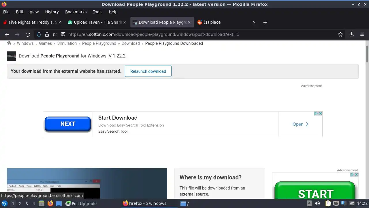The width and height of the screenshot is (369, 208).
Task: Click Open on the Easy Search ad
Action: [300, 124]
